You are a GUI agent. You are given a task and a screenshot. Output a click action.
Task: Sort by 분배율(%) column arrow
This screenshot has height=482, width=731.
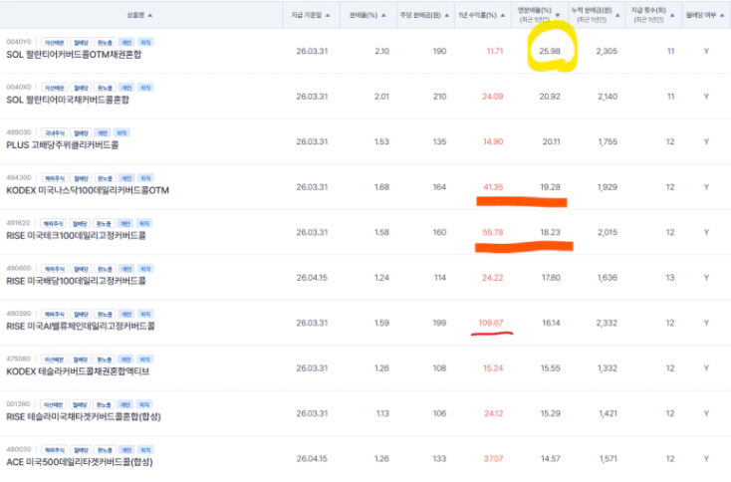[x=383, y=15]
